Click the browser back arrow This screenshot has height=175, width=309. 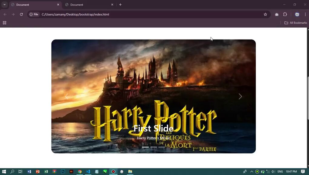point(5,14)
